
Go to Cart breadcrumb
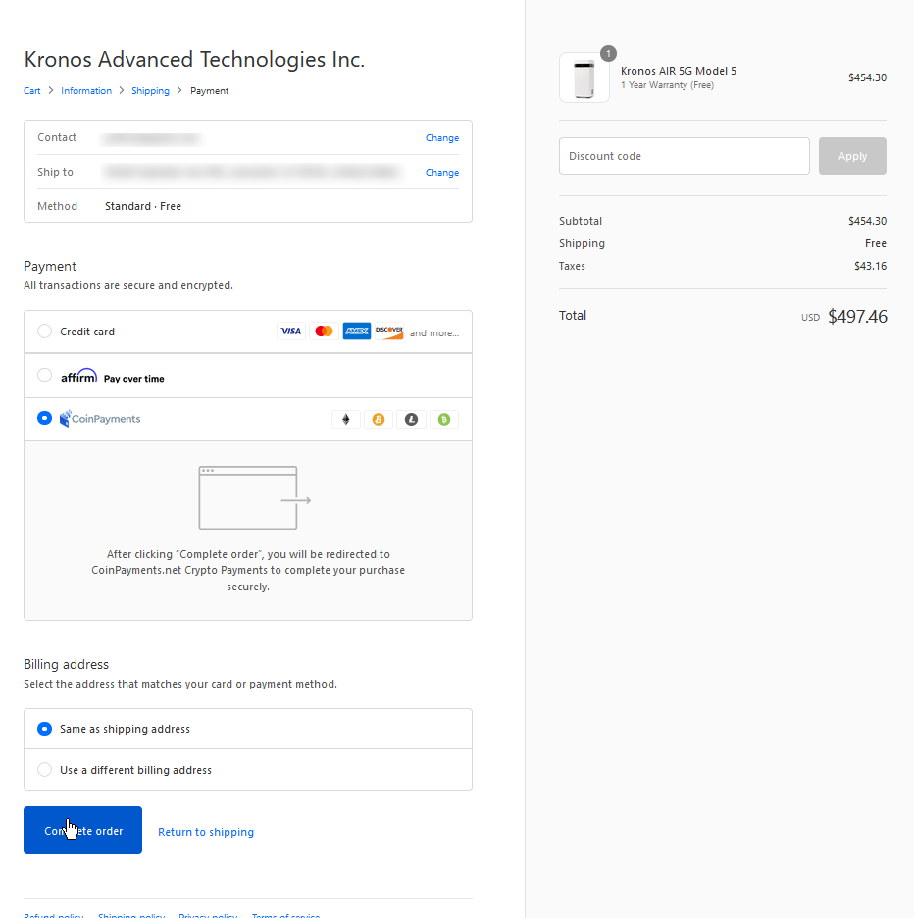[x=32, y=91]
